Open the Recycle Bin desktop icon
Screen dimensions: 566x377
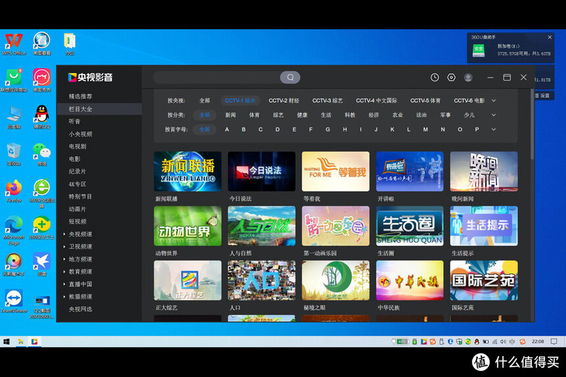[x=14, y=154]
